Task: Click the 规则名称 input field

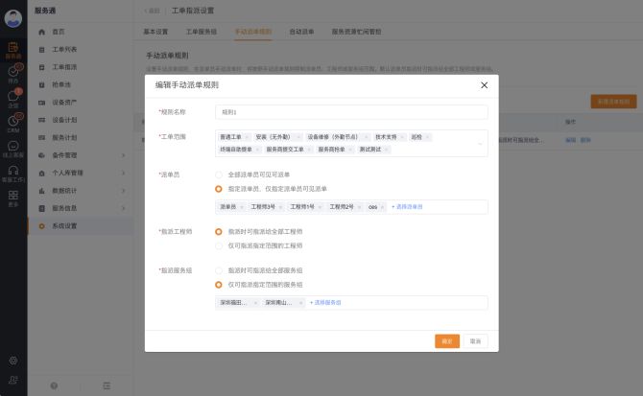Action: click(x=350, y=112)
